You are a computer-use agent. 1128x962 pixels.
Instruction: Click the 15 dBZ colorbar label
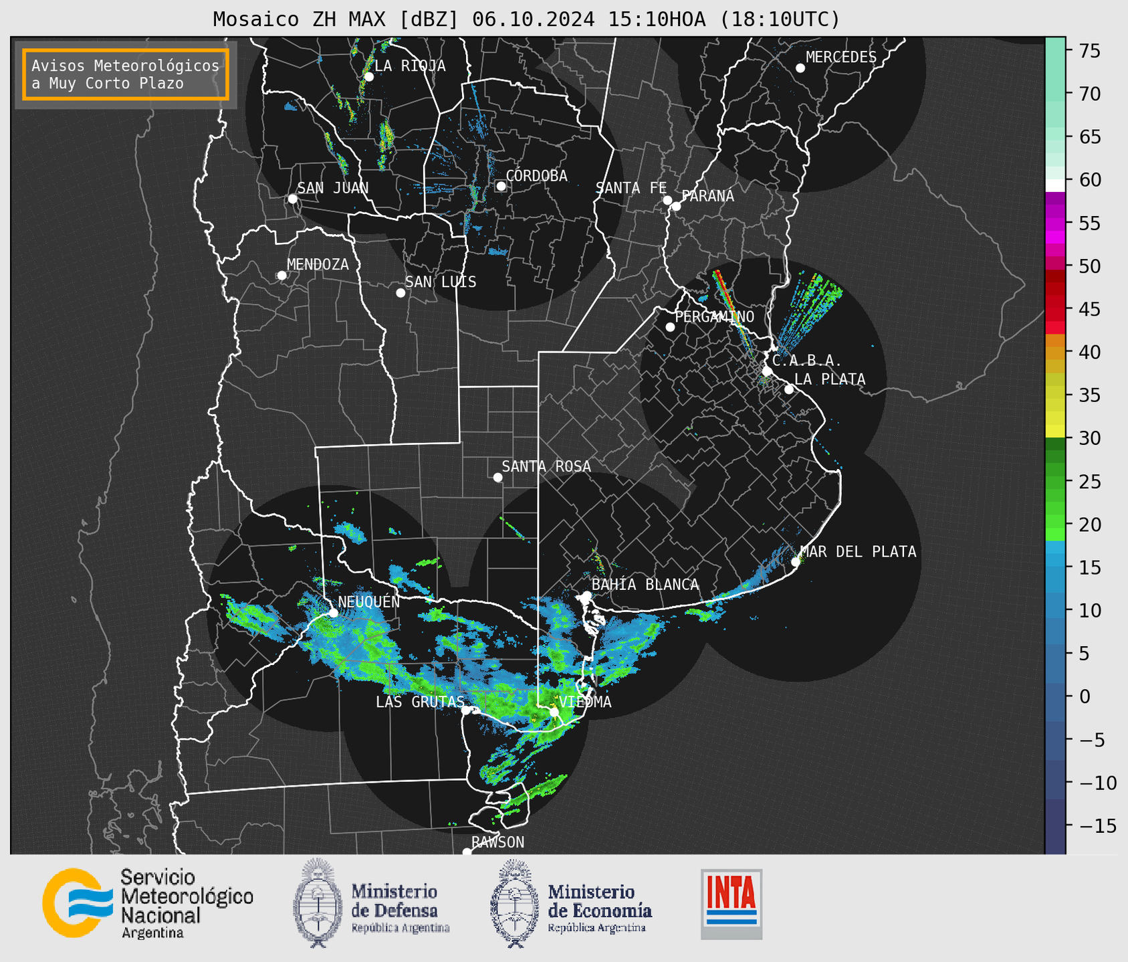pos(1089,568)
